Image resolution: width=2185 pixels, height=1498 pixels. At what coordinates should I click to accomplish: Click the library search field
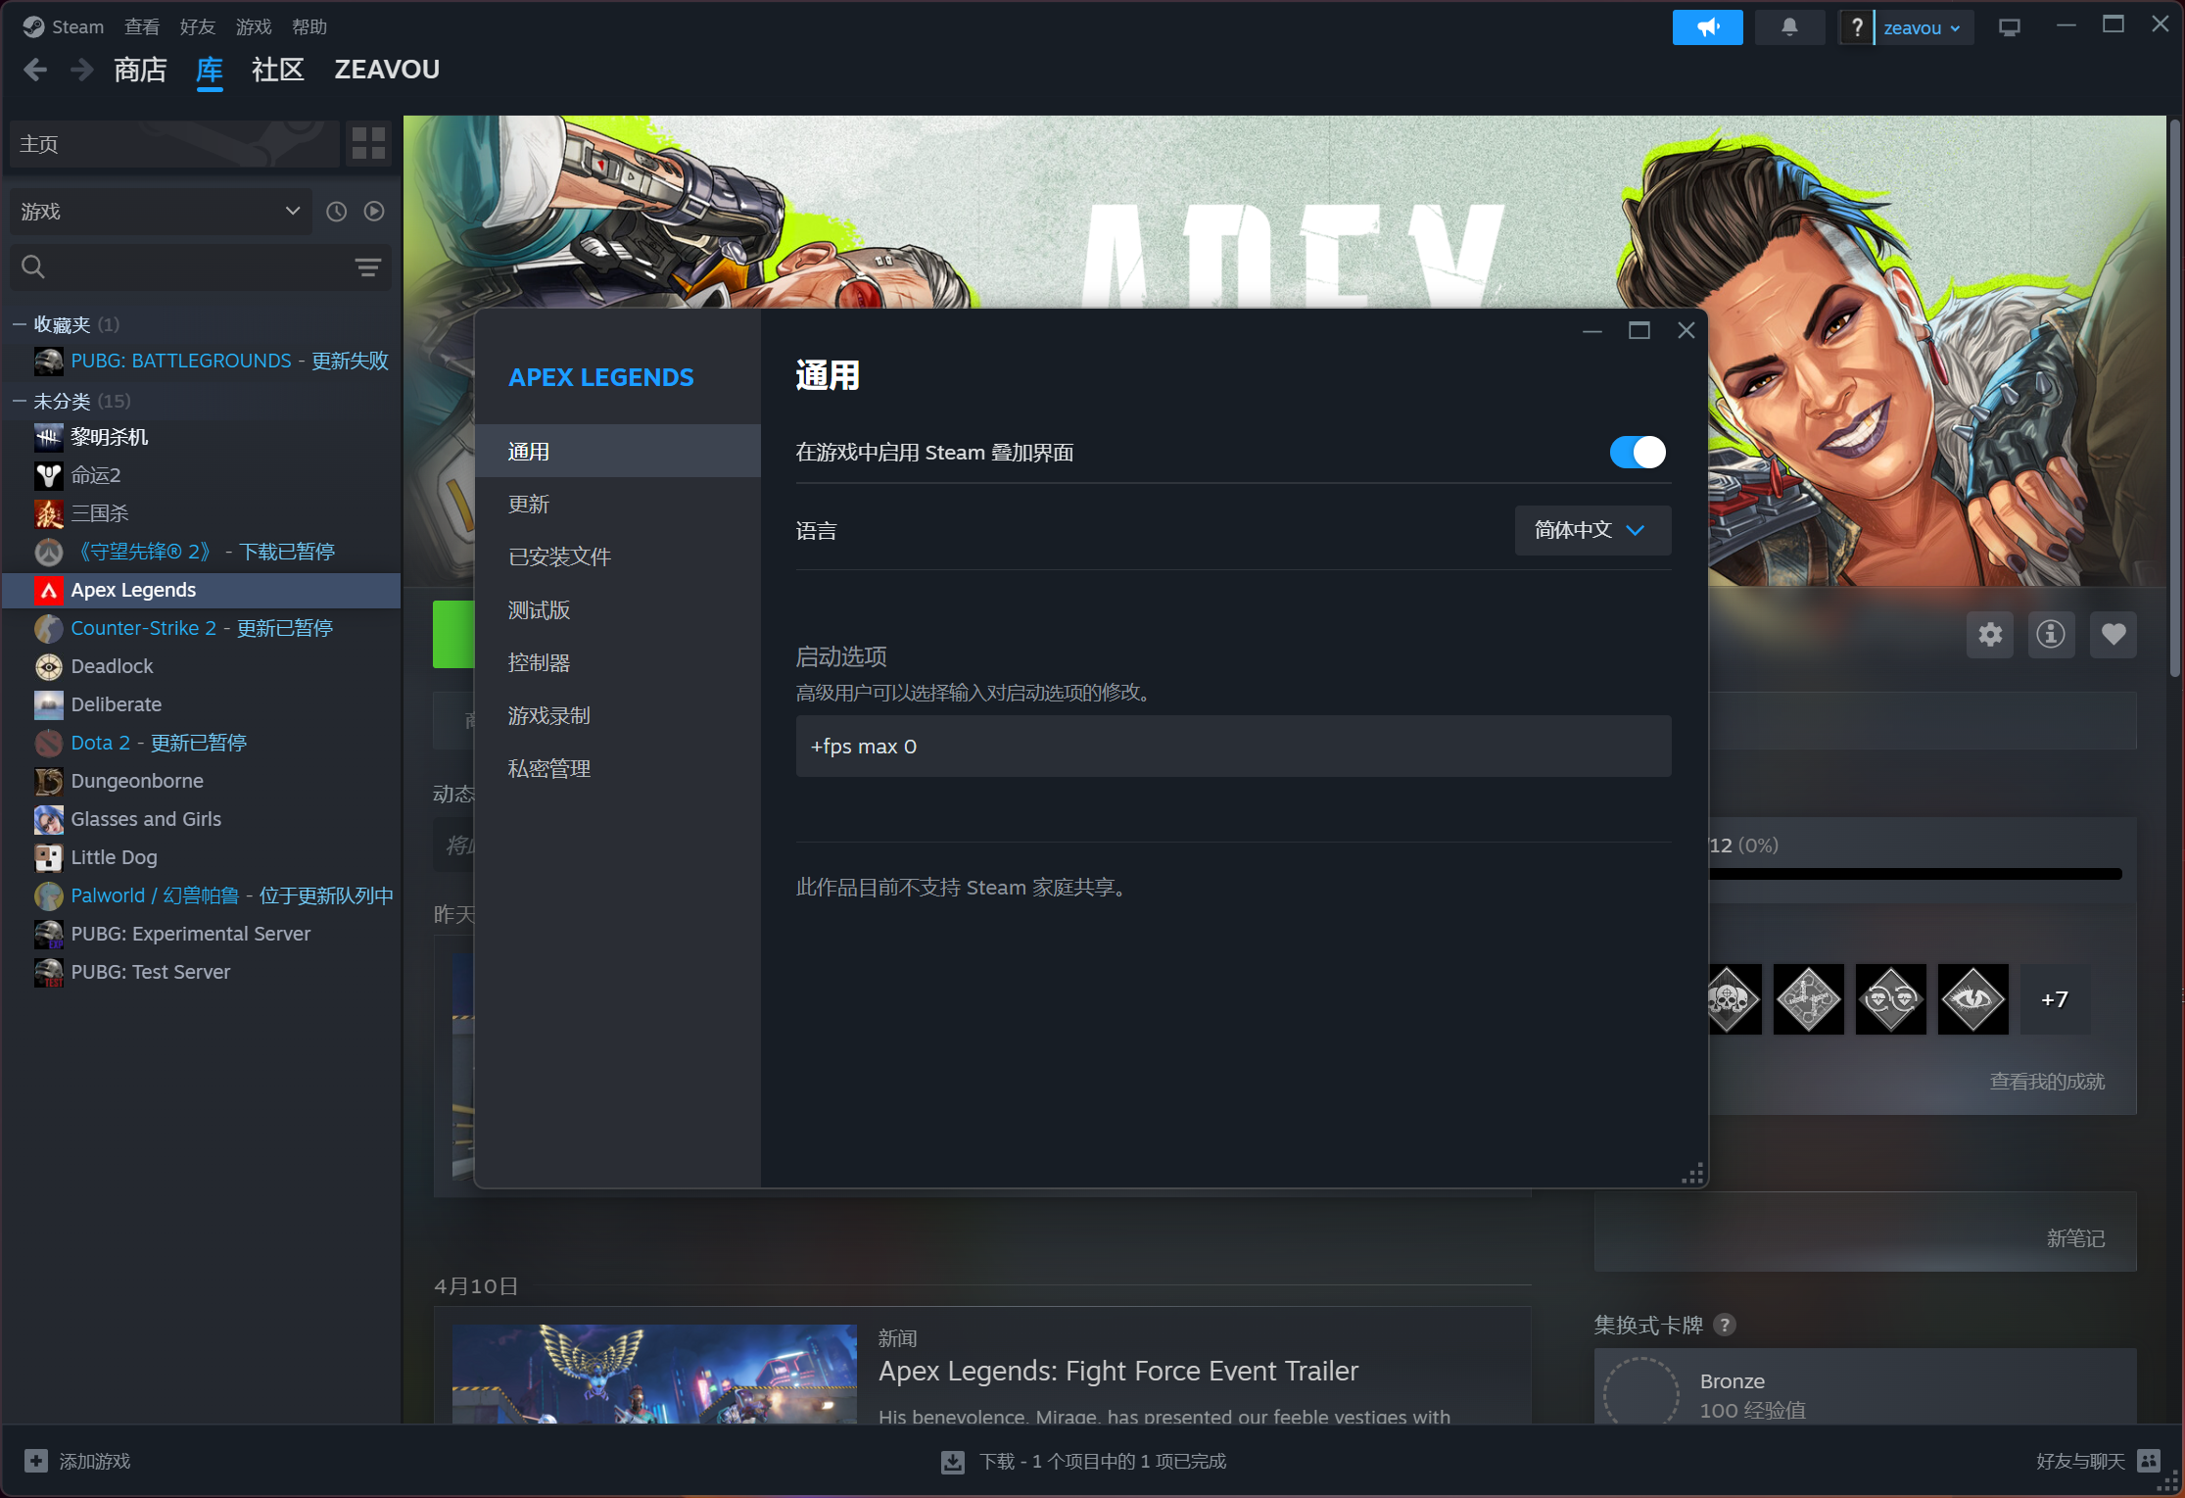201,266
